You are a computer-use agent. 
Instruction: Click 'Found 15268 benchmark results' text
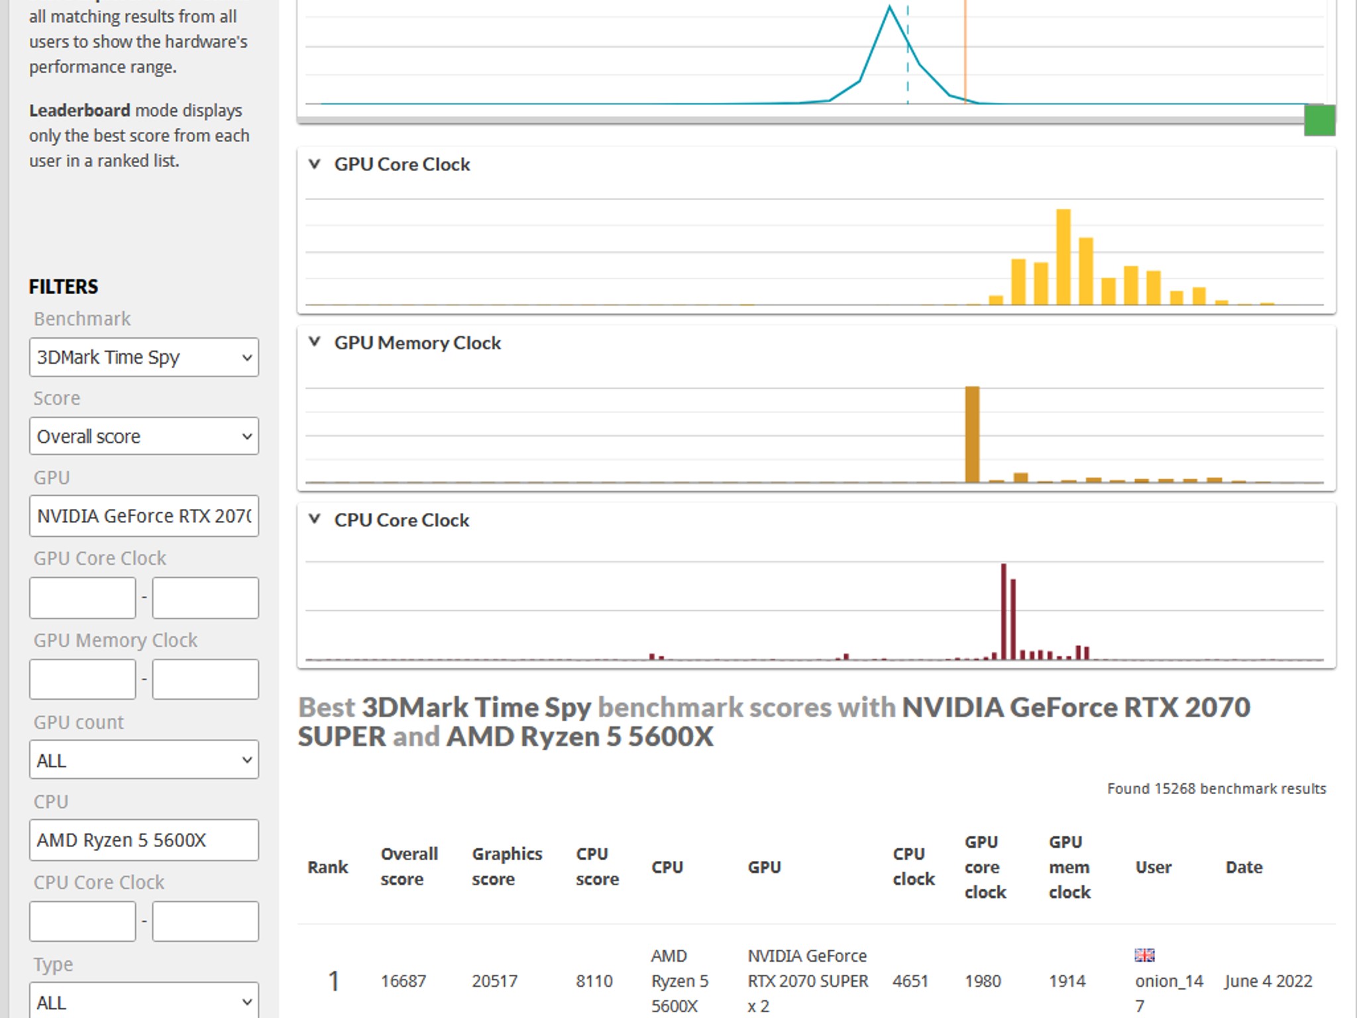click(x=1217, y=789)
